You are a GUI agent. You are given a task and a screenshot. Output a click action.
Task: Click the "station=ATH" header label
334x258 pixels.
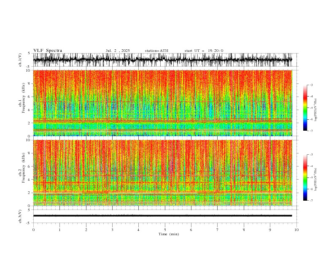156,51
